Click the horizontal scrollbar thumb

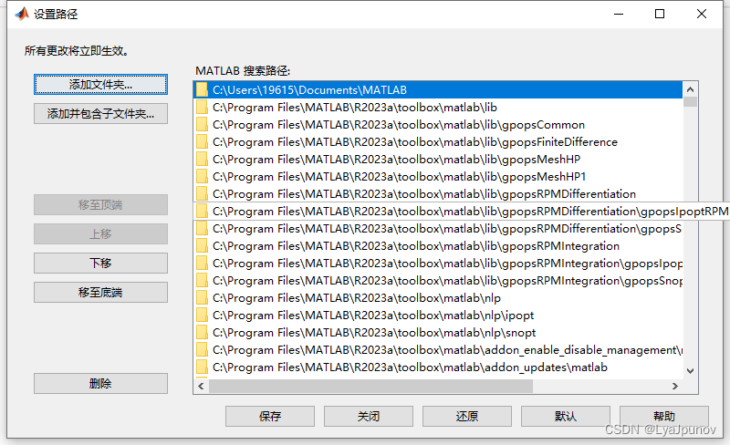pos(371,386)
